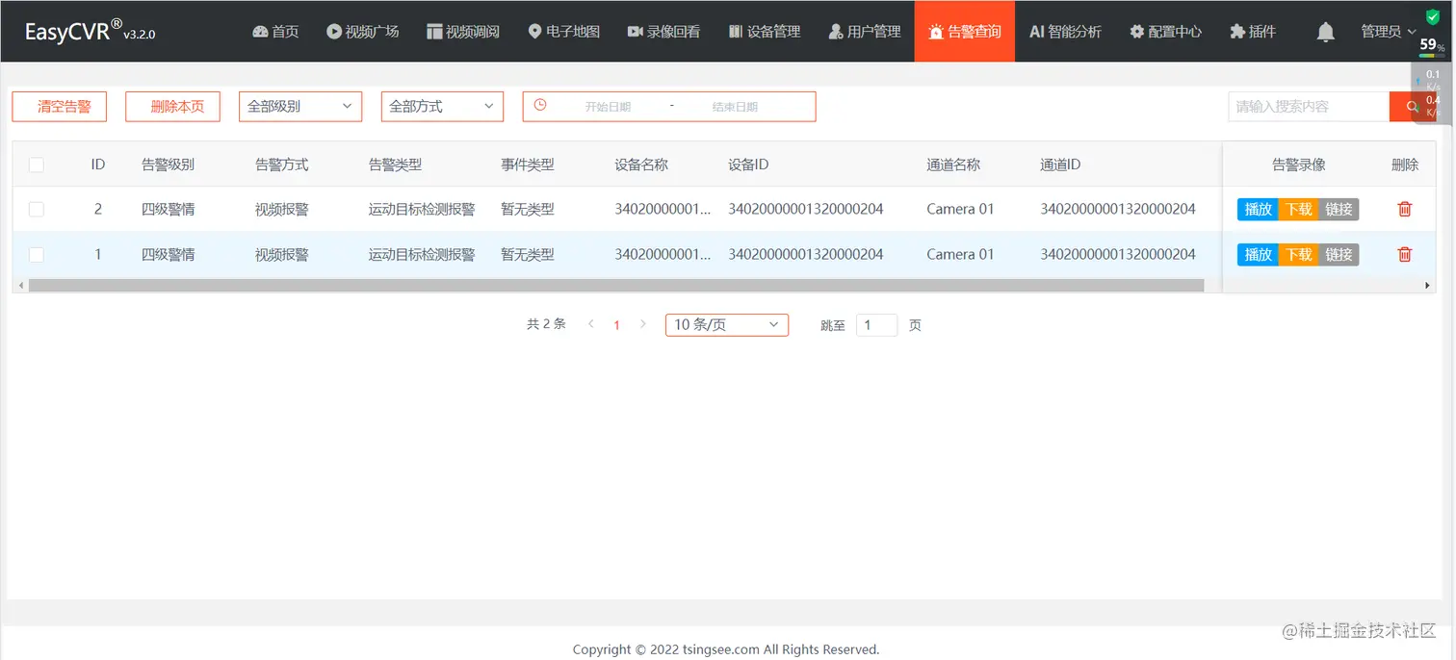
Task: Click the 告警录像 column header
Action: (1299, 165)
